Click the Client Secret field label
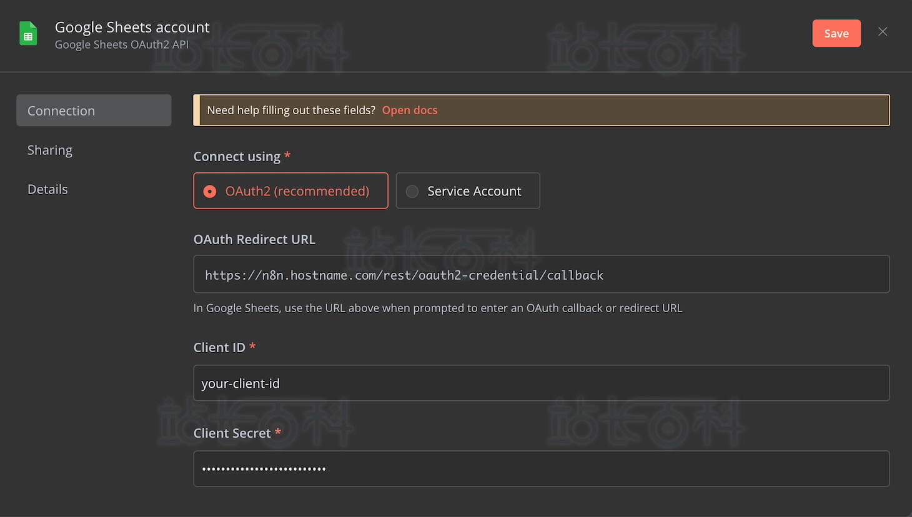 coord(232,433)
